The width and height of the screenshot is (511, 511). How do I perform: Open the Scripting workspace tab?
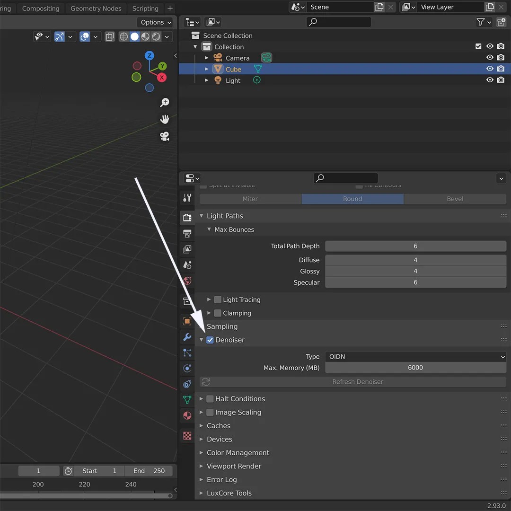click(x=145, y=8)
